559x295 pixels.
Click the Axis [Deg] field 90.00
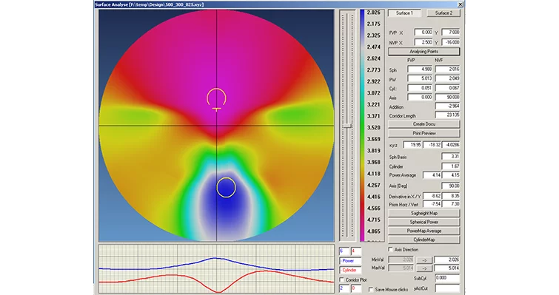451,186
